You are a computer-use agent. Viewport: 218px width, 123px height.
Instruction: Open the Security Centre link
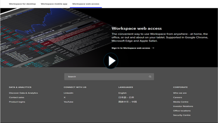click(x=182, y=115)
